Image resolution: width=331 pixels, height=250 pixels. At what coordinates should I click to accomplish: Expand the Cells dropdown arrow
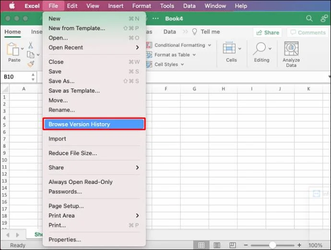(x=240, y=49)
